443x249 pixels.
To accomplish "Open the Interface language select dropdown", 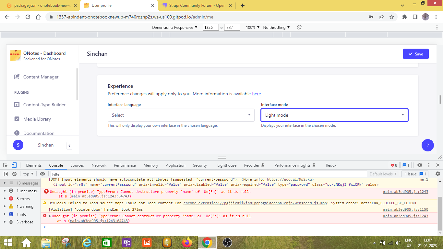I will coord(181,115).
